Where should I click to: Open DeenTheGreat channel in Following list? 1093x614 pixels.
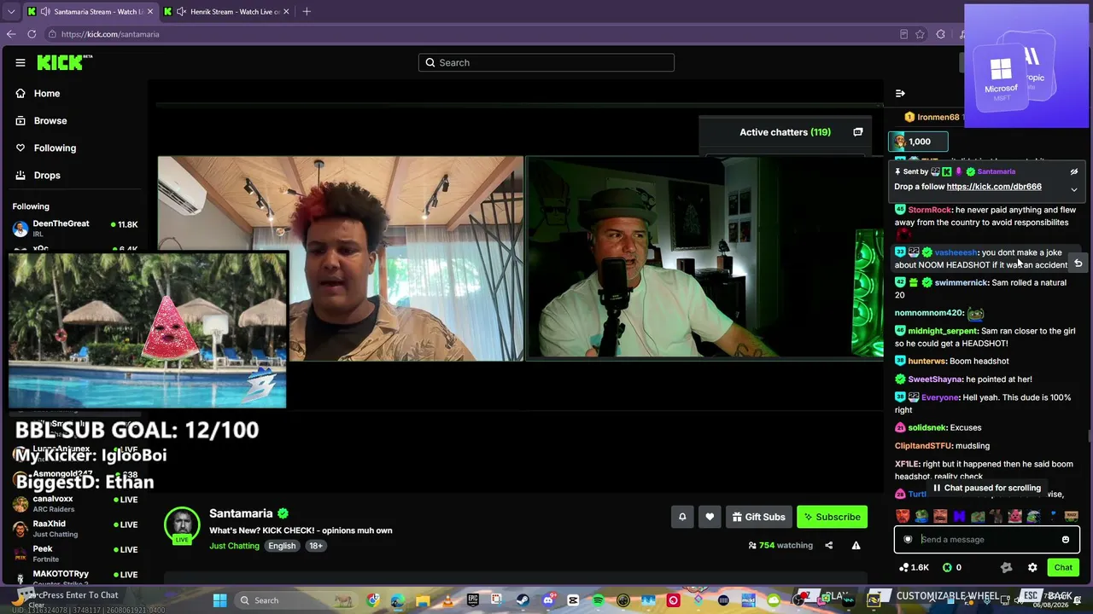(x=75, y=228)
